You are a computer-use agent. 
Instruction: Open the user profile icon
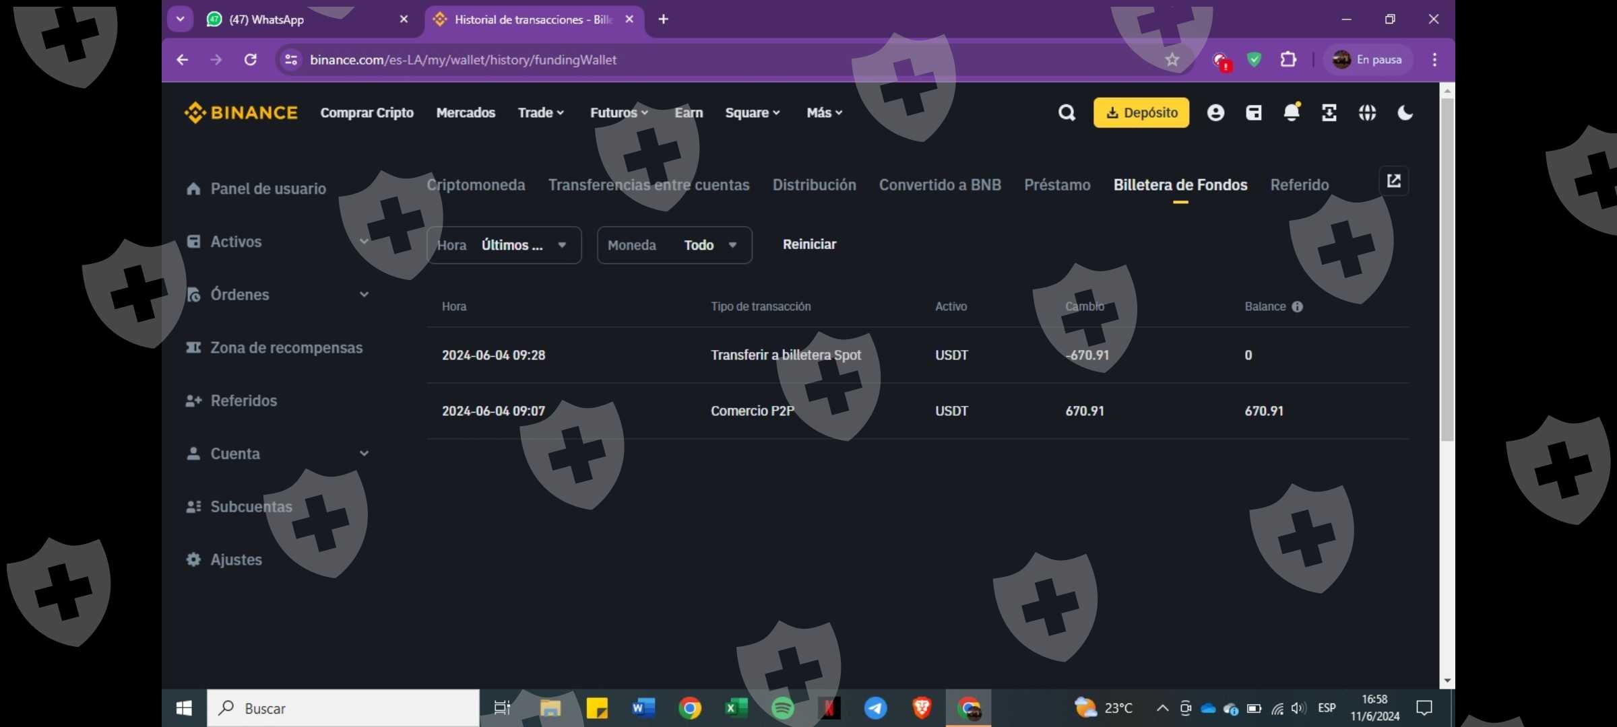1215,112
